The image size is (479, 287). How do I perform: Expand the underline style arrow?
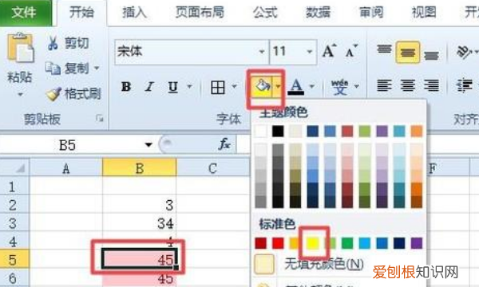click(x=189, y=87)
